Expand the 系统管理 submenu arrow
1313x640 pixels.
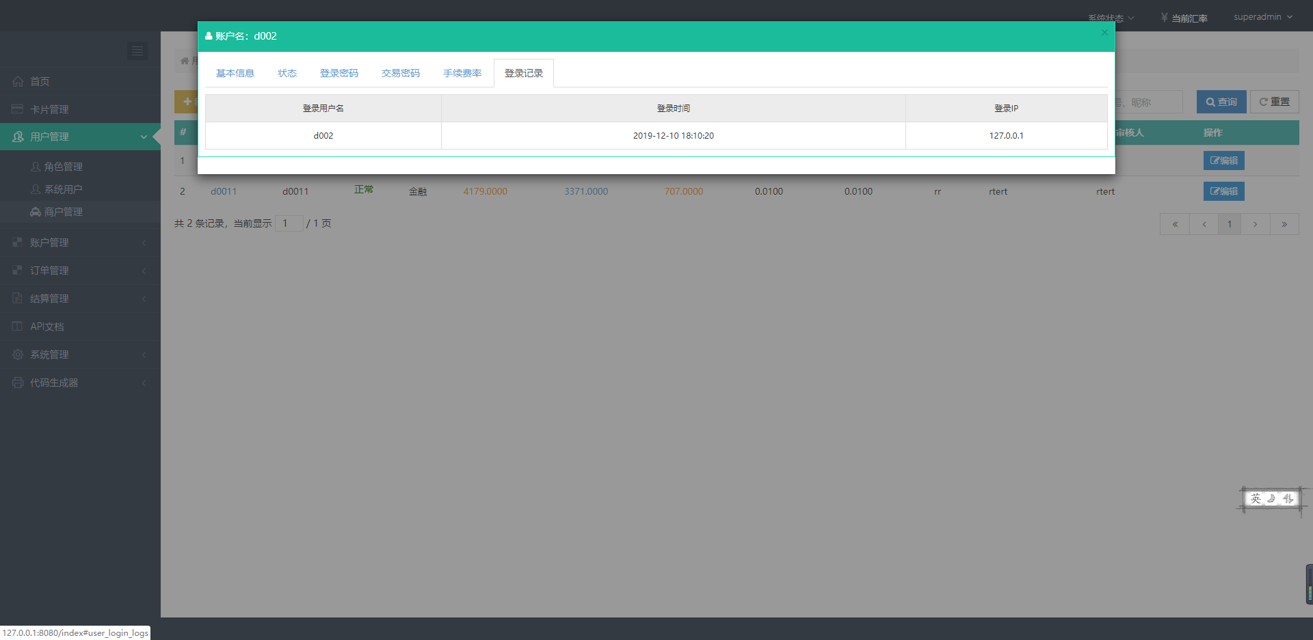[144, 355]
